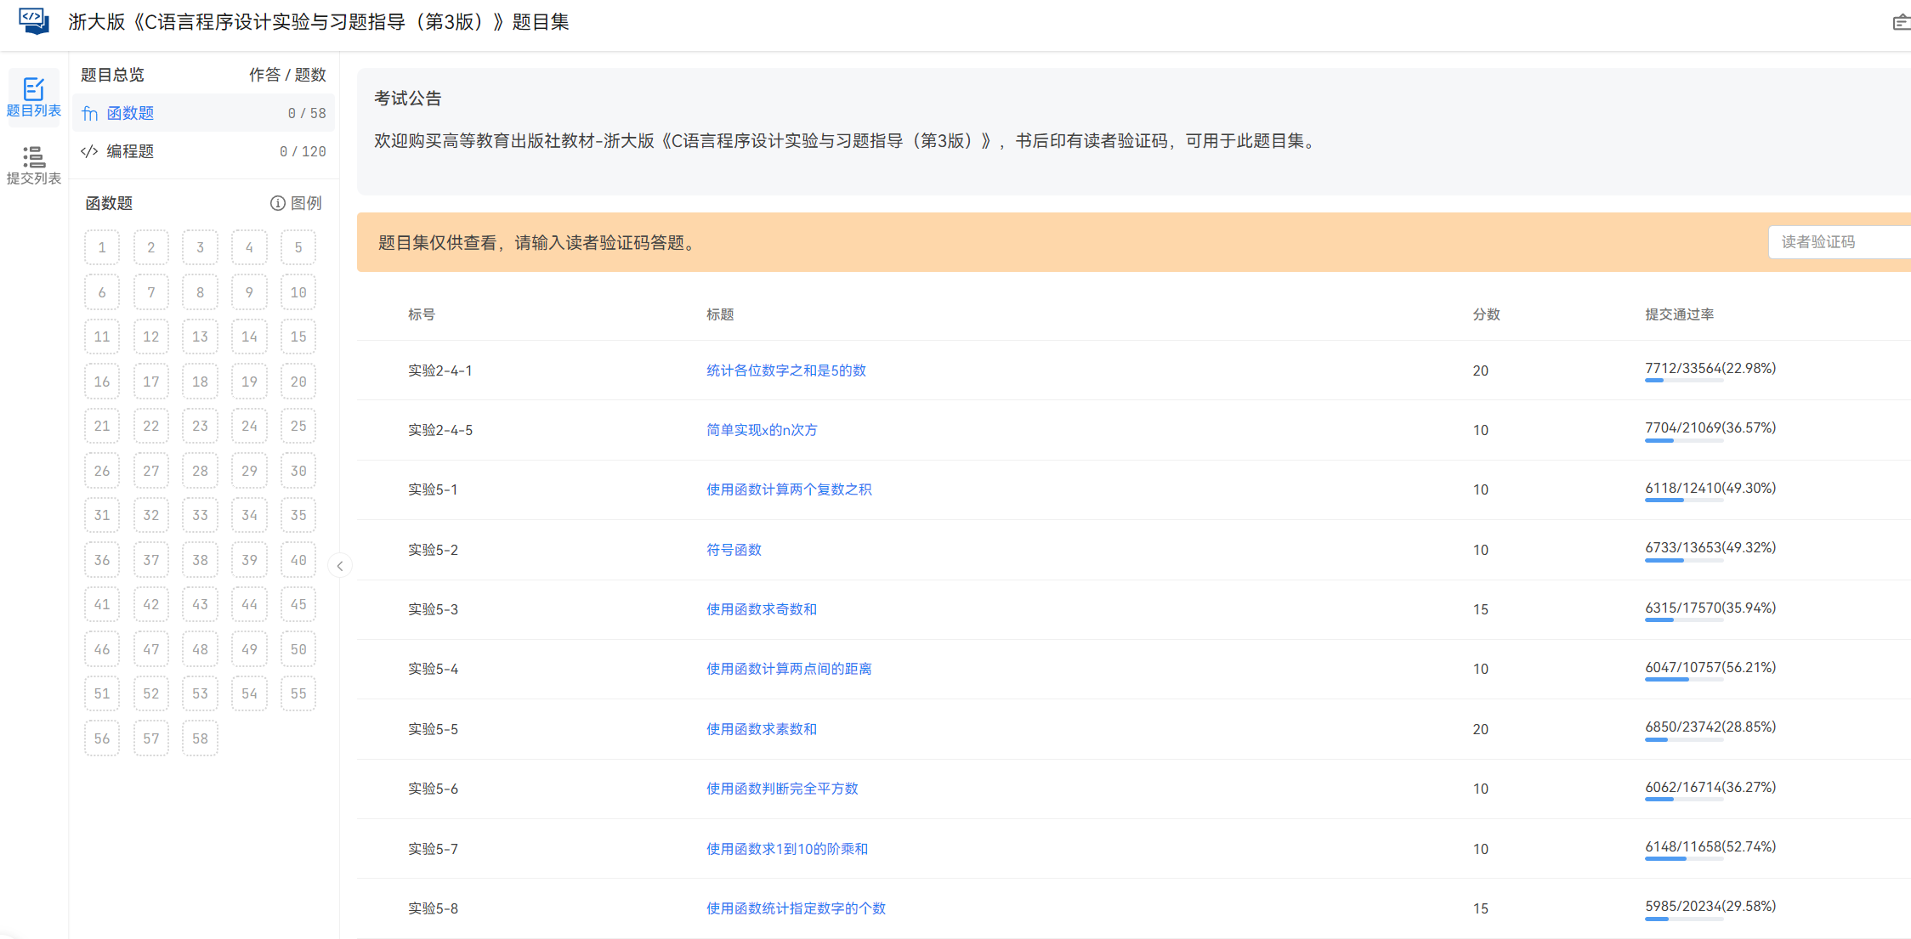The width and height of the screenshot is (1911, 939).
Task: Select question number 23 in the grid
Action: pos(200,425)
